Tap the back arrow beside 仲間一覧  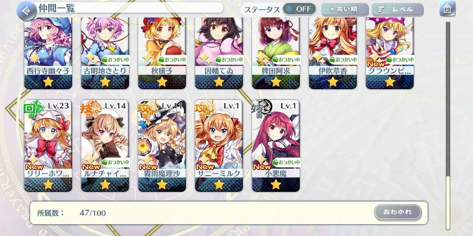[27, 11]
